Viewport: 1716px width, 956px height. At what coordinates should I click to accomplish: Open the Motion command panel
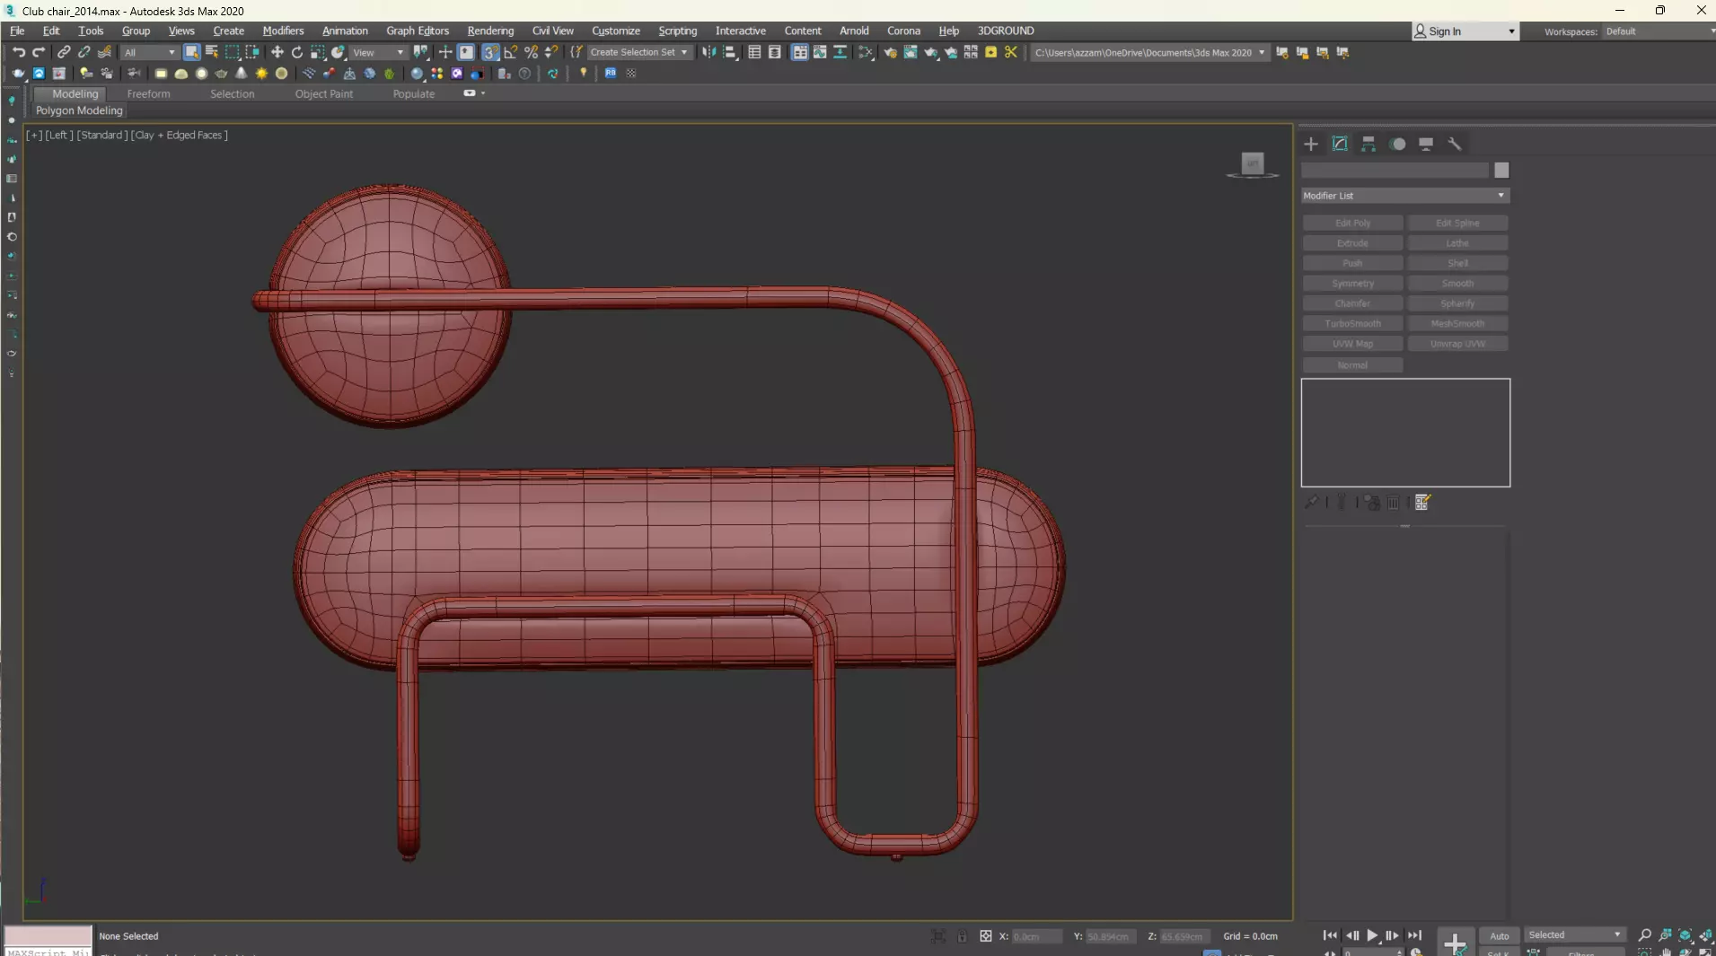pyautogui.click(x=1398, y=144)
